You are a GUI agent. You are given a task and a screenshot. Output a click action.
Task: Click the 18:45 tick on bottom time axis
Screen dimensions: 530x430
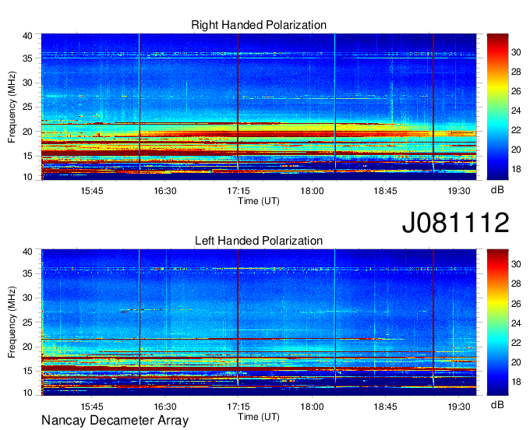(x=385, y=407)
